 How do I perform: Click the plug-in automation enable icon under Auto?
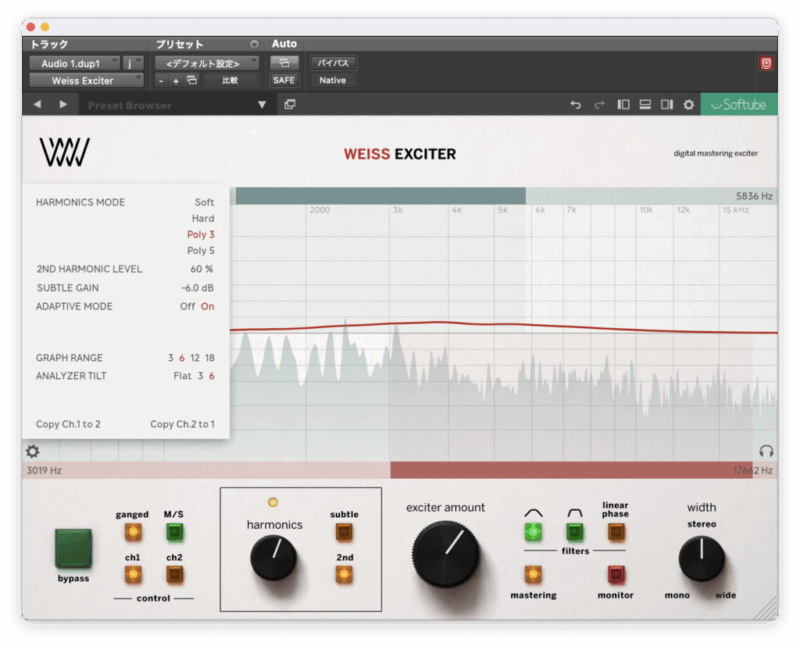pyautogui.click(x=284, y=62)
